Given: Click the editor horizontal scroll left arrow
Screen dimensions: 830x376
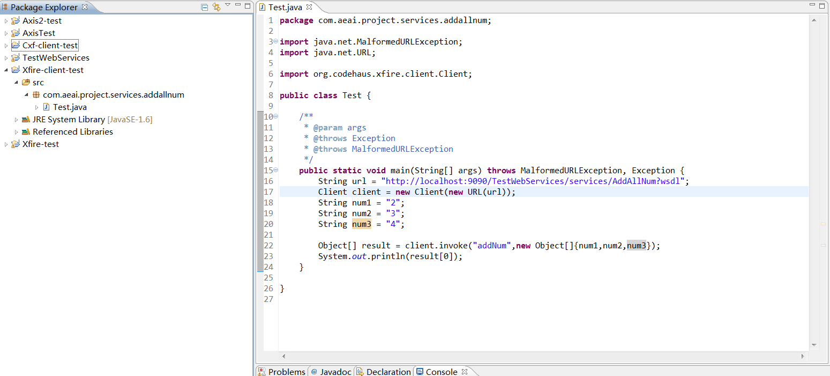Looking at the screenshot, I should [283, 356].
